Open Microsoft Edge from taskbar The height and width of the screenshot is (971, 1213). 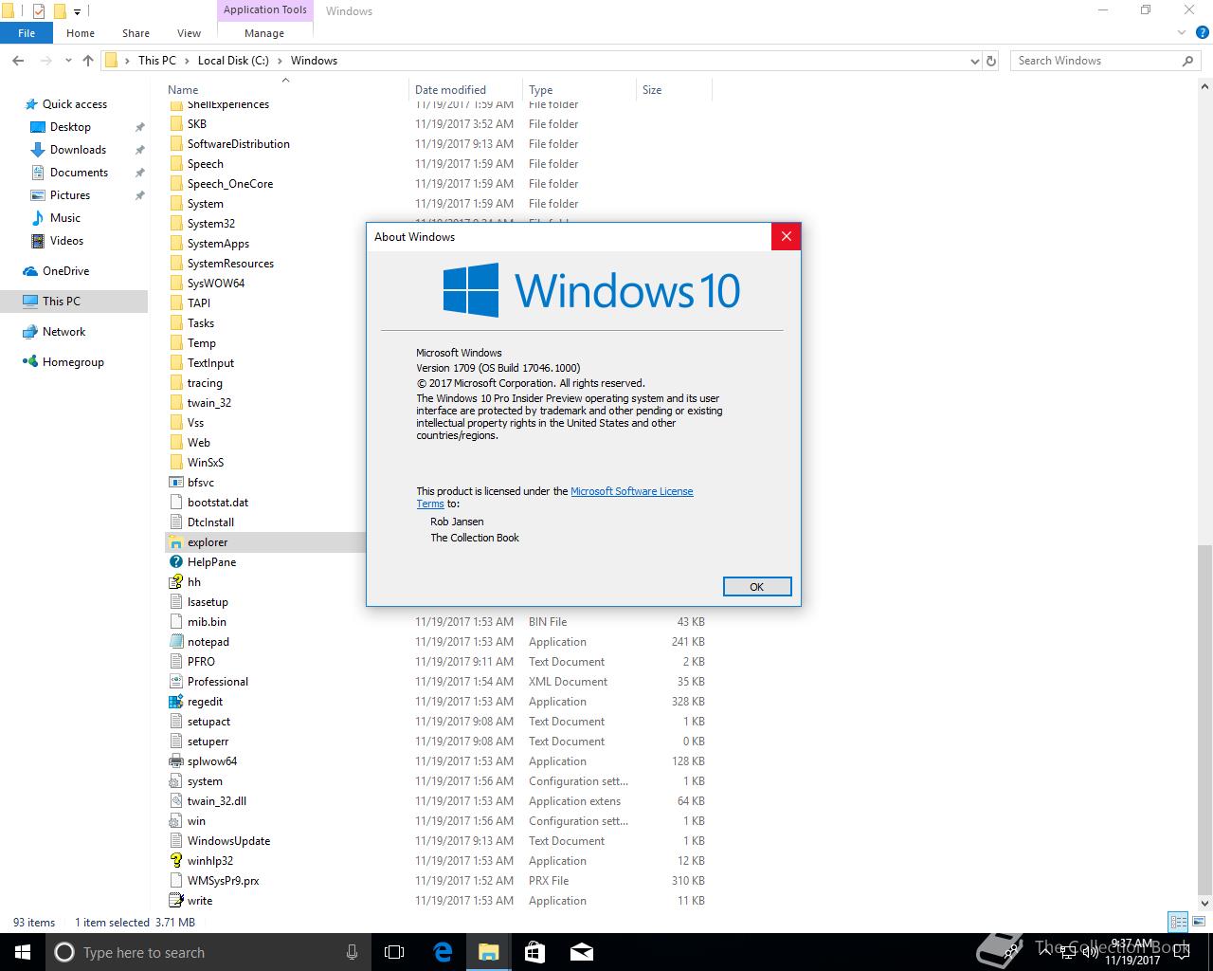(443, 952)
